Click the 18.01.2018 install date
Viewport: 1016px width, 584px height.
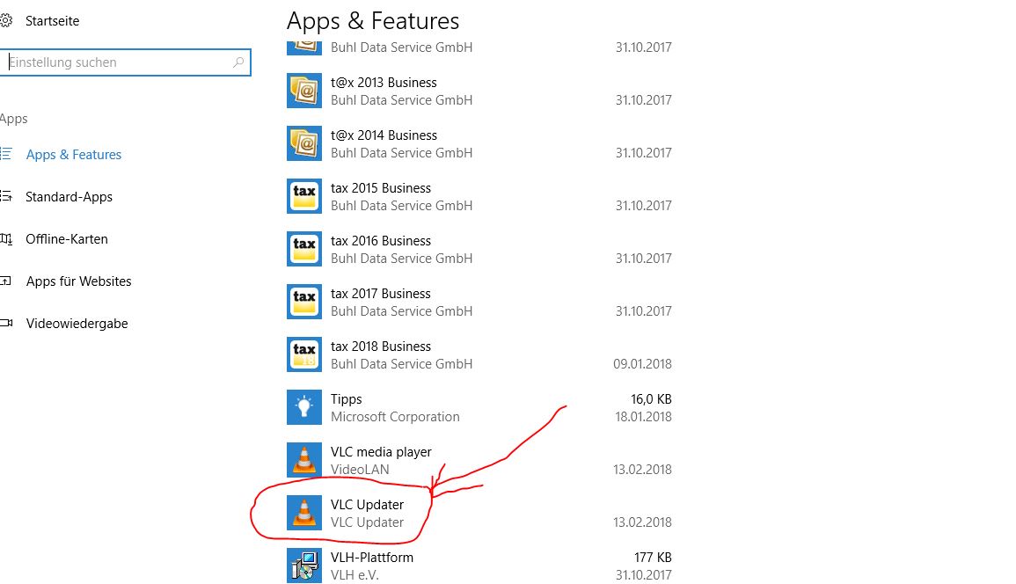[x=643, y=417]
